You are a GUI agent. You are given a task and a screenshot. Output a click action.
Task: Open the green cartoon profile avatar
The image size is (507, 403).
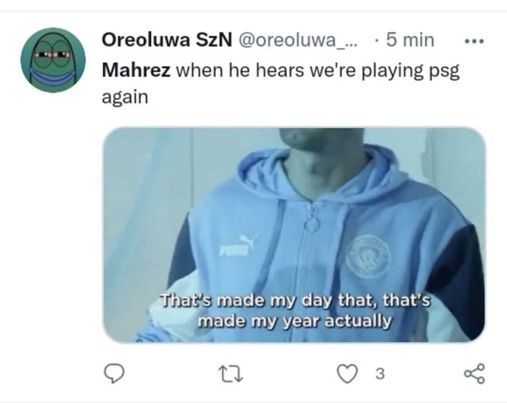pos(53,60)
